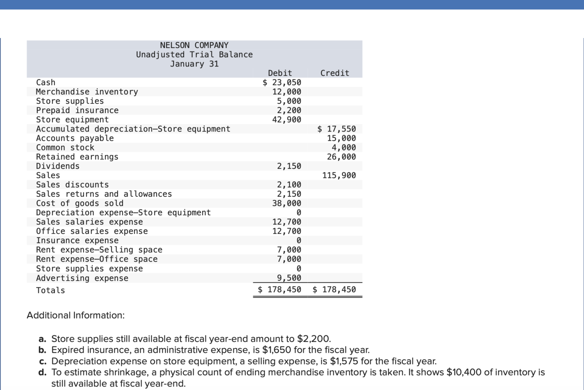Click the Accounts payable row label
The height and width of the screenshot is (390, 584).
pyautogui.click(x=75, y=138)
